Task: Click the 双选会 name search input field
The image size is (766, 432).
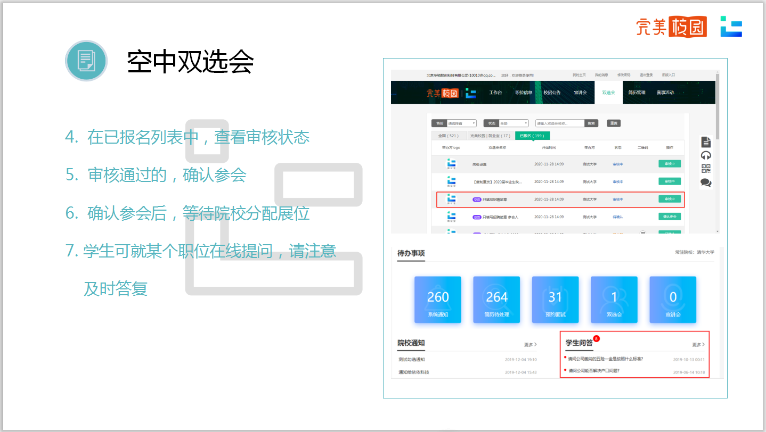Action: [x=560, y=123]
